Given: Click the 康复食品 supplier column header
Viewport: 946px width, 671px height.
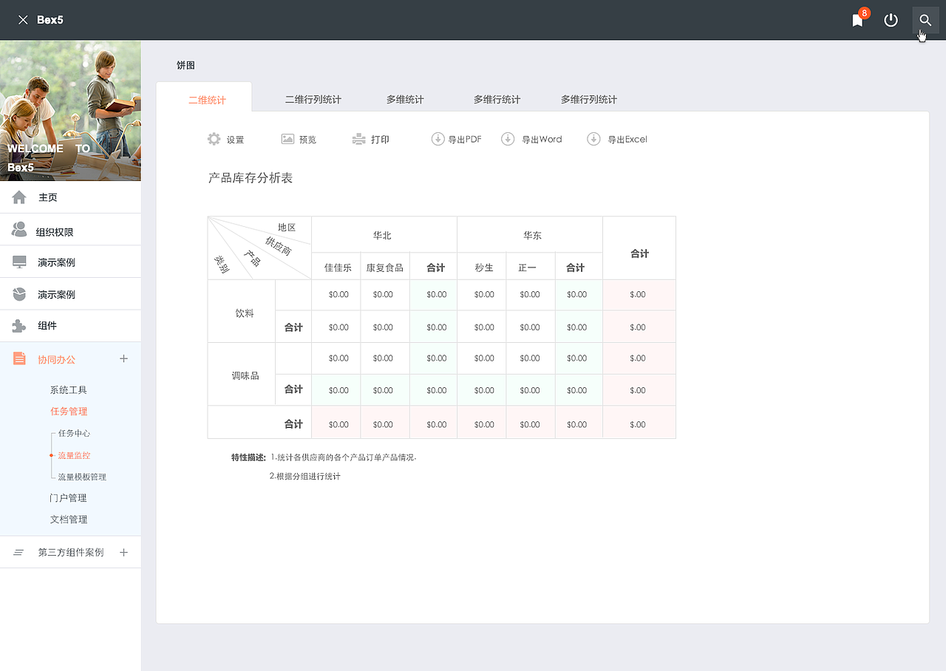Looking at the screenshot, I should 385,267.
